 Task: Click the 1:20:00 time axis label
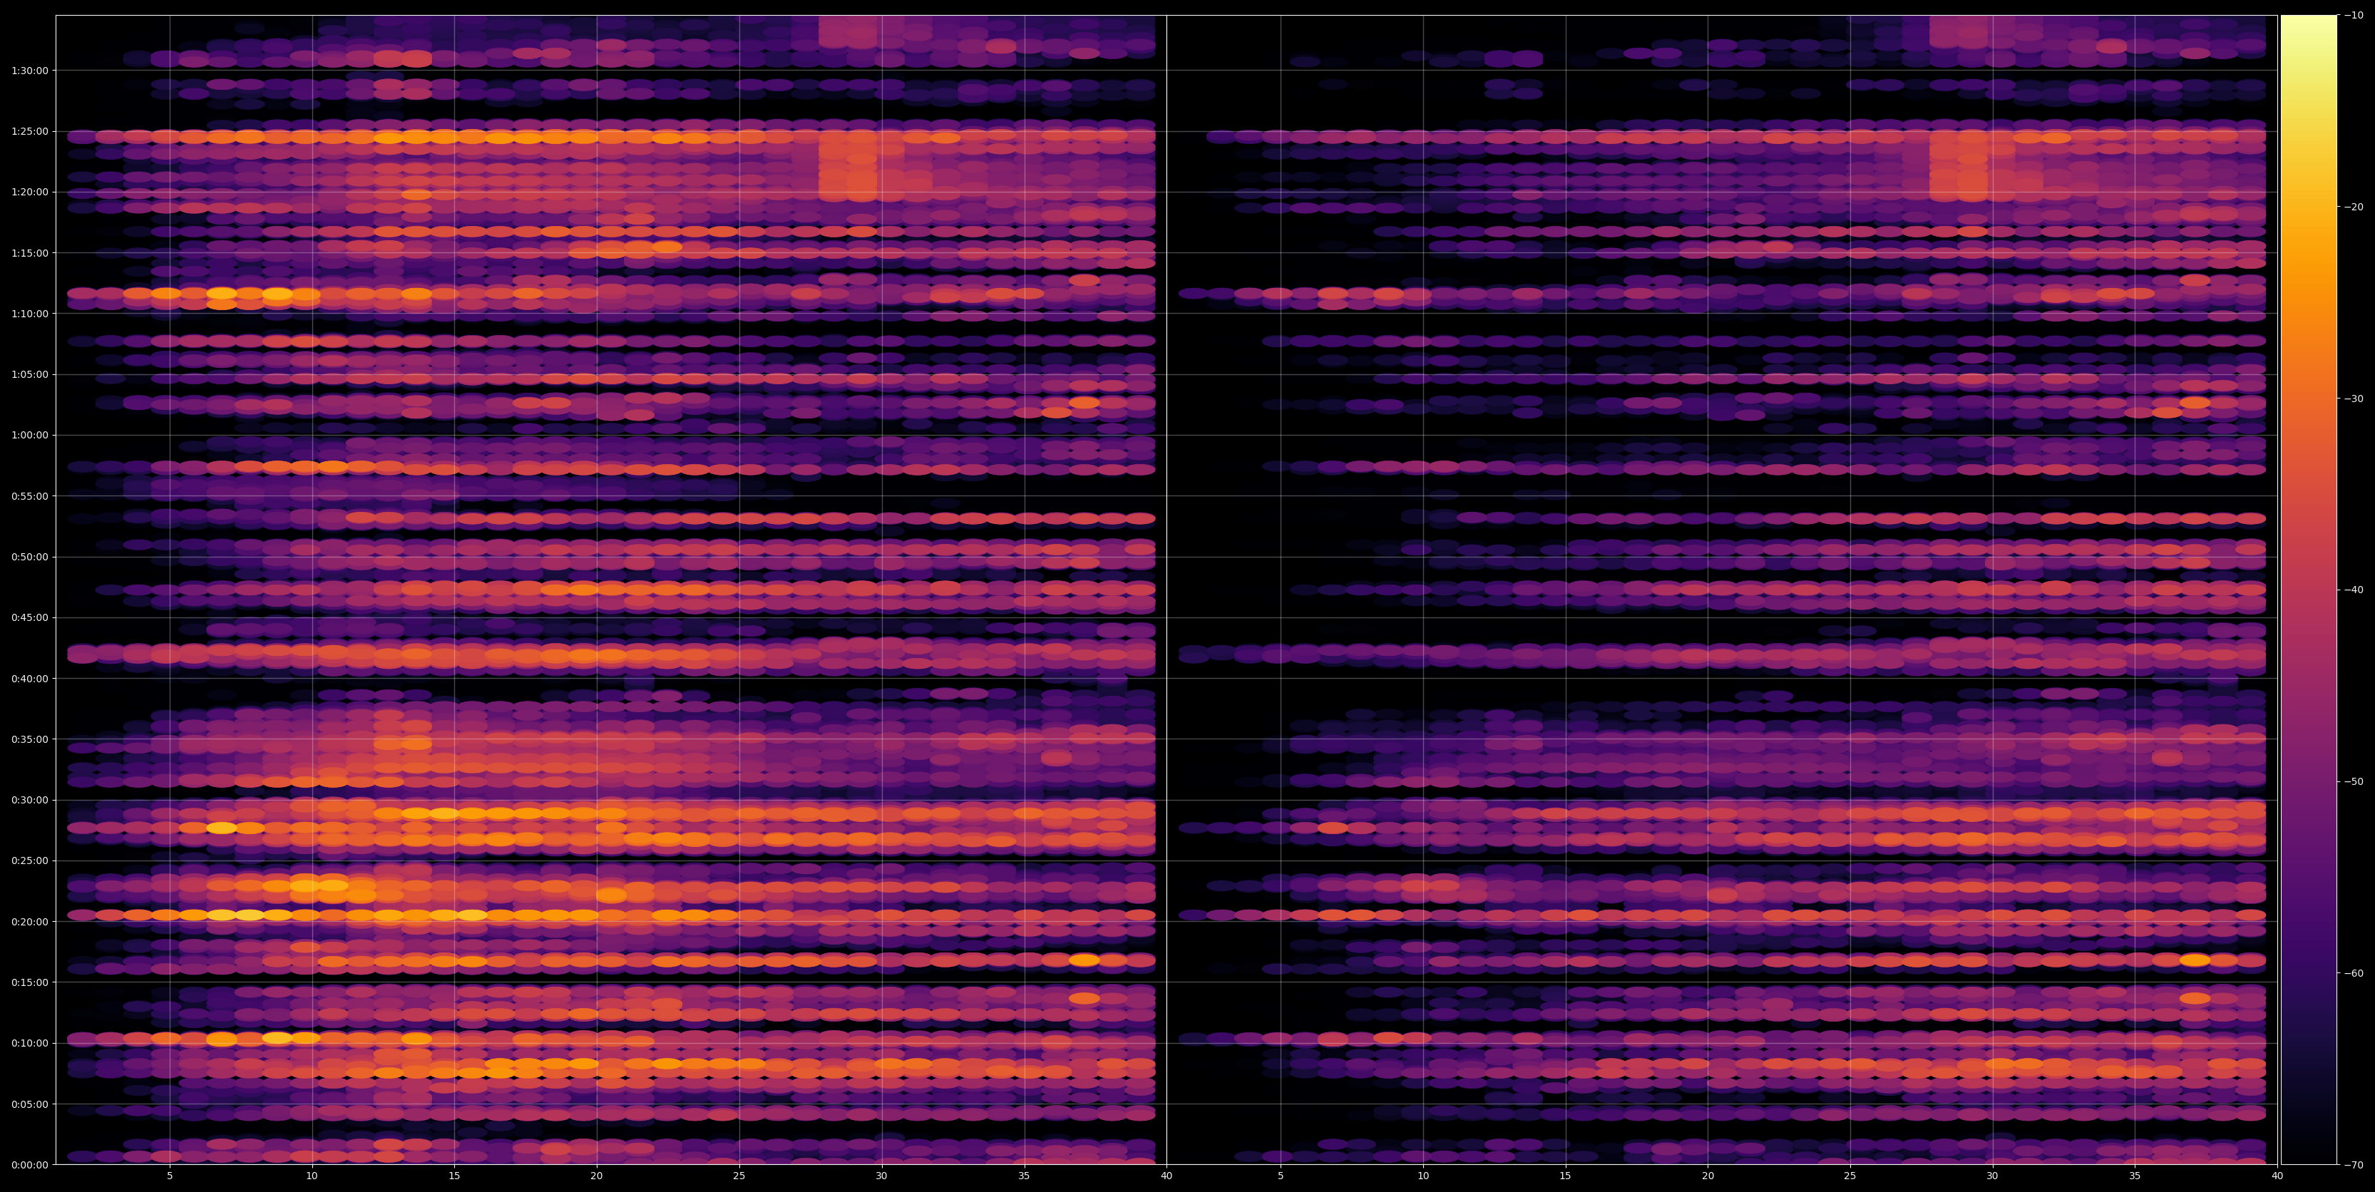pos(29,192)
